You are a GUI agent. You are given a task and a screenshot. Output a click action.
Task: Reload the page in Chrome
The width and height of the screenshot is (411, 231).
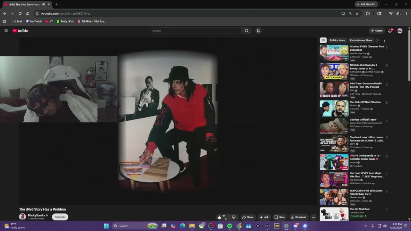coord(20,13)
